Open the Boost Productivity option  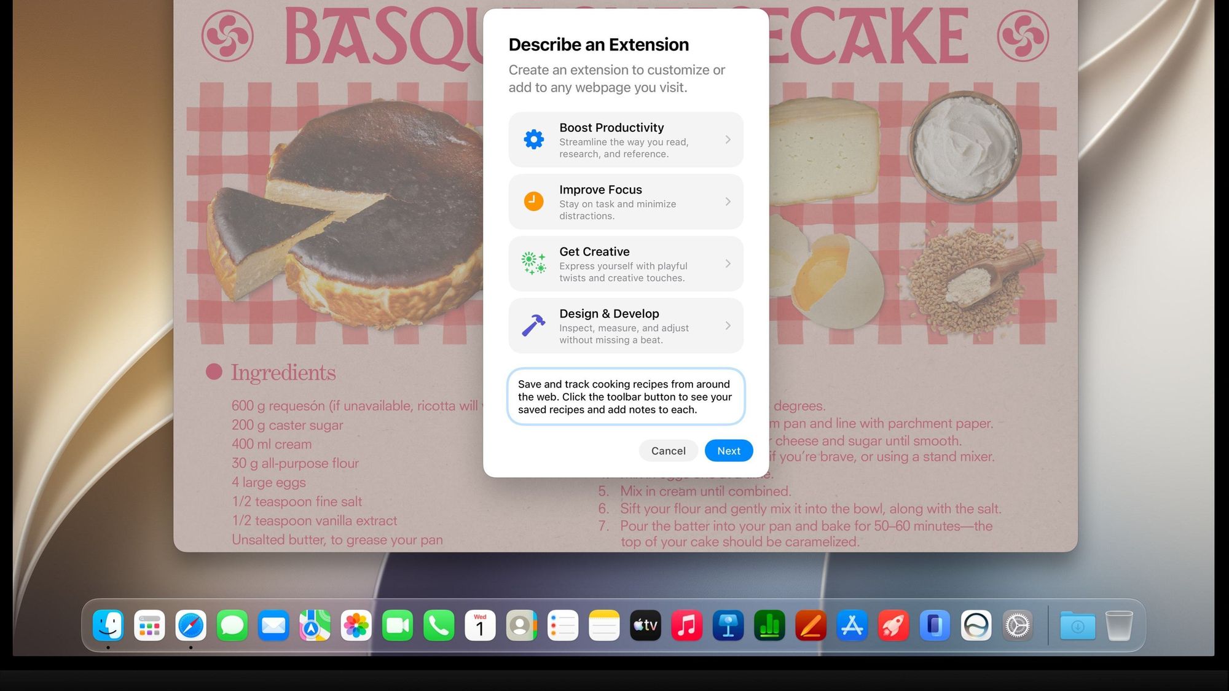tap(626, 139)
